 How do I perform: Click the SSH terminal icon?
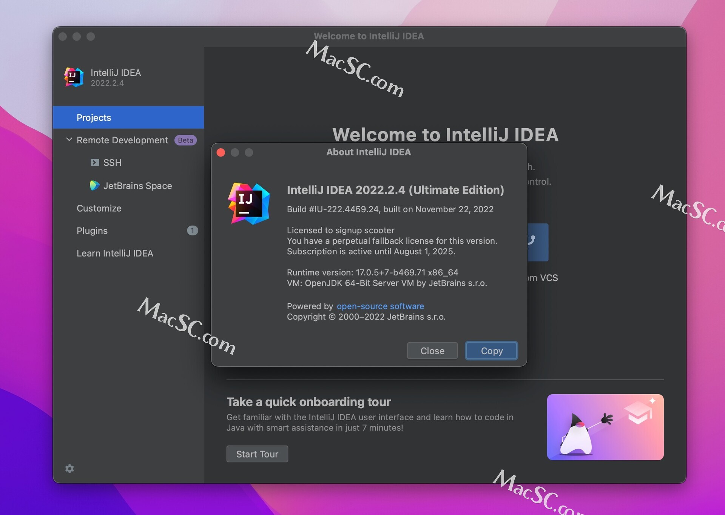pyautogui.click(x=95, y=163)
